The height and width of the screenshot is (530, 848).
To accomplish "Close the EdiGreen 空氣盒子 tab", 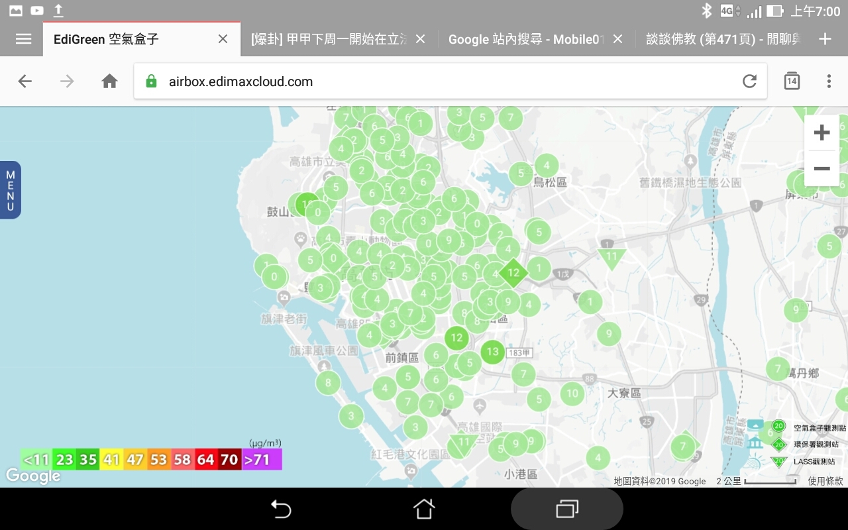I will click(223, 39).
